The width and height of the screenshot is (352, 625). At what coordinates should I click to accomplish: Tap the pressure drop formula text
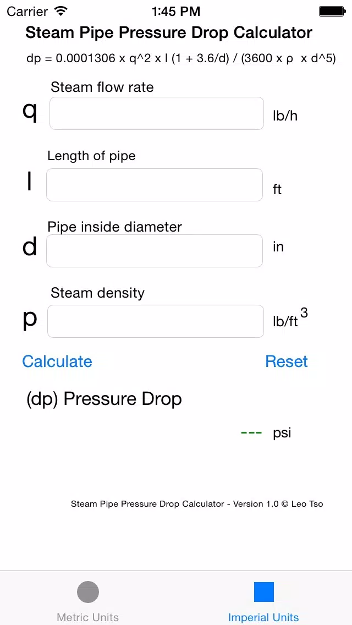click(x=176, y=58)
